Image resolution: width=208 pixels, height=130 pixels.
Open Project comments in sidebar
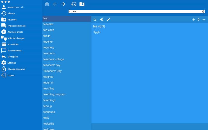tap(16, 26)
